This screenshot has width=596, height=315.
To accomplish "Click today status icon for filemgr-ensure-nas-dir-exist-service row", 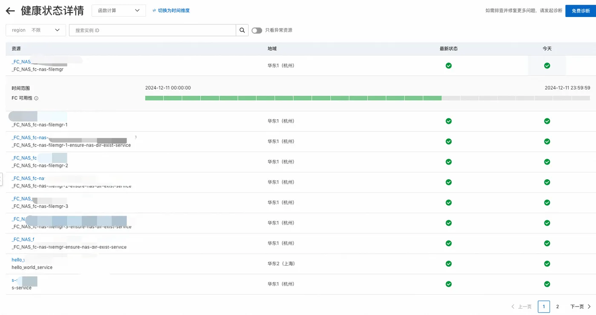I will tap(547, 243).
